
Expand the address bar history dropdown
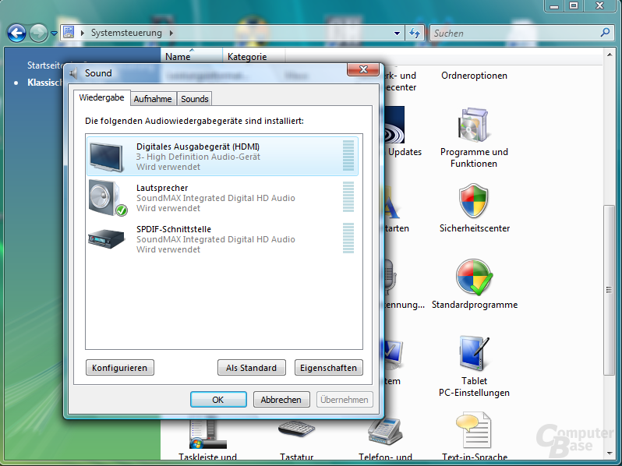coord(397,34)
